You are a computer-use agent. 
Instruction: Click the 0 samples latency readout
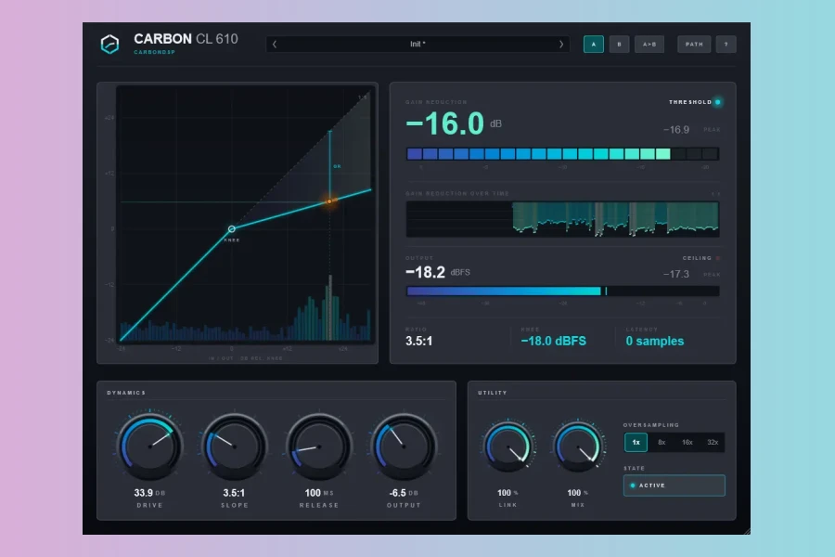tap(654, 341)
